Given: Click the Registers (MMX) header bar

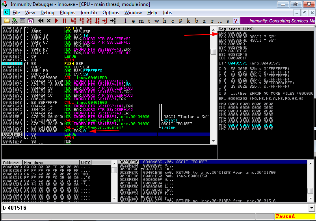Looking at the screenshot, I should (266, 29).
